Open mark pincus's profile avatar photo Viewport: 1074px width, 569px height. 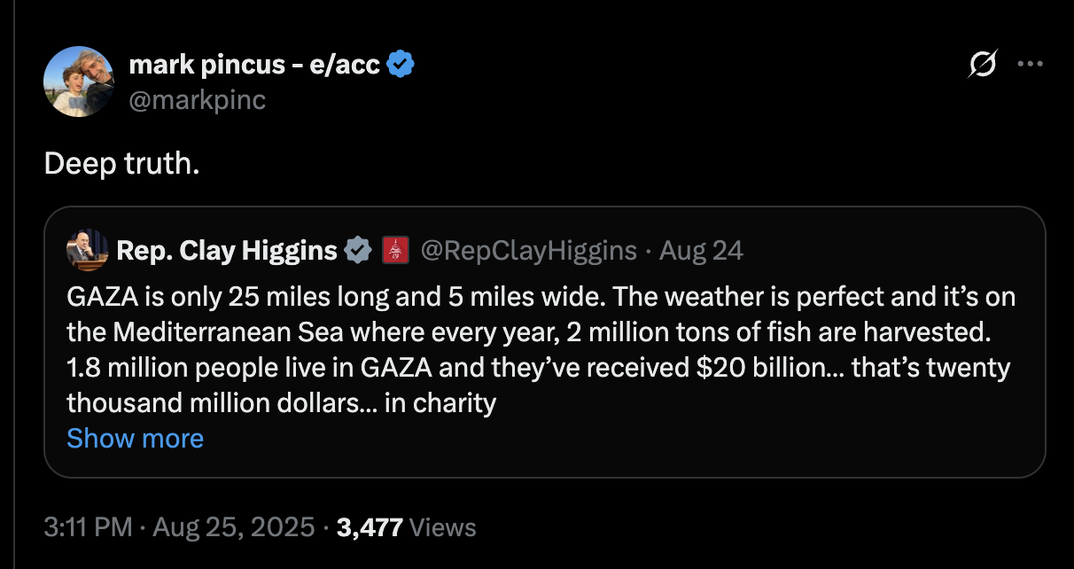79,82
